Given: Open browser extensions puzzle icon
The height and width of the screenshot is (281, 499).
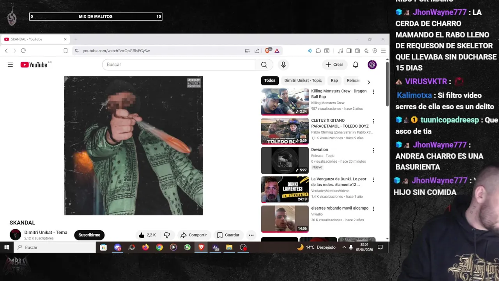Looking at the screenshot, I should click(319, 51).
